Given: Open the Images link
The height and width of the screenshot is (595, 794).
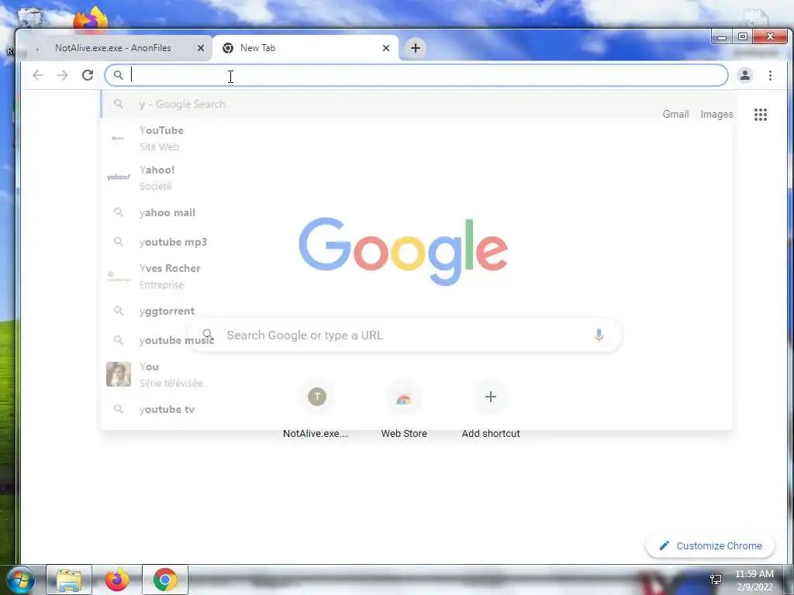Looking at the screenshot, I should tap(716, 115).
